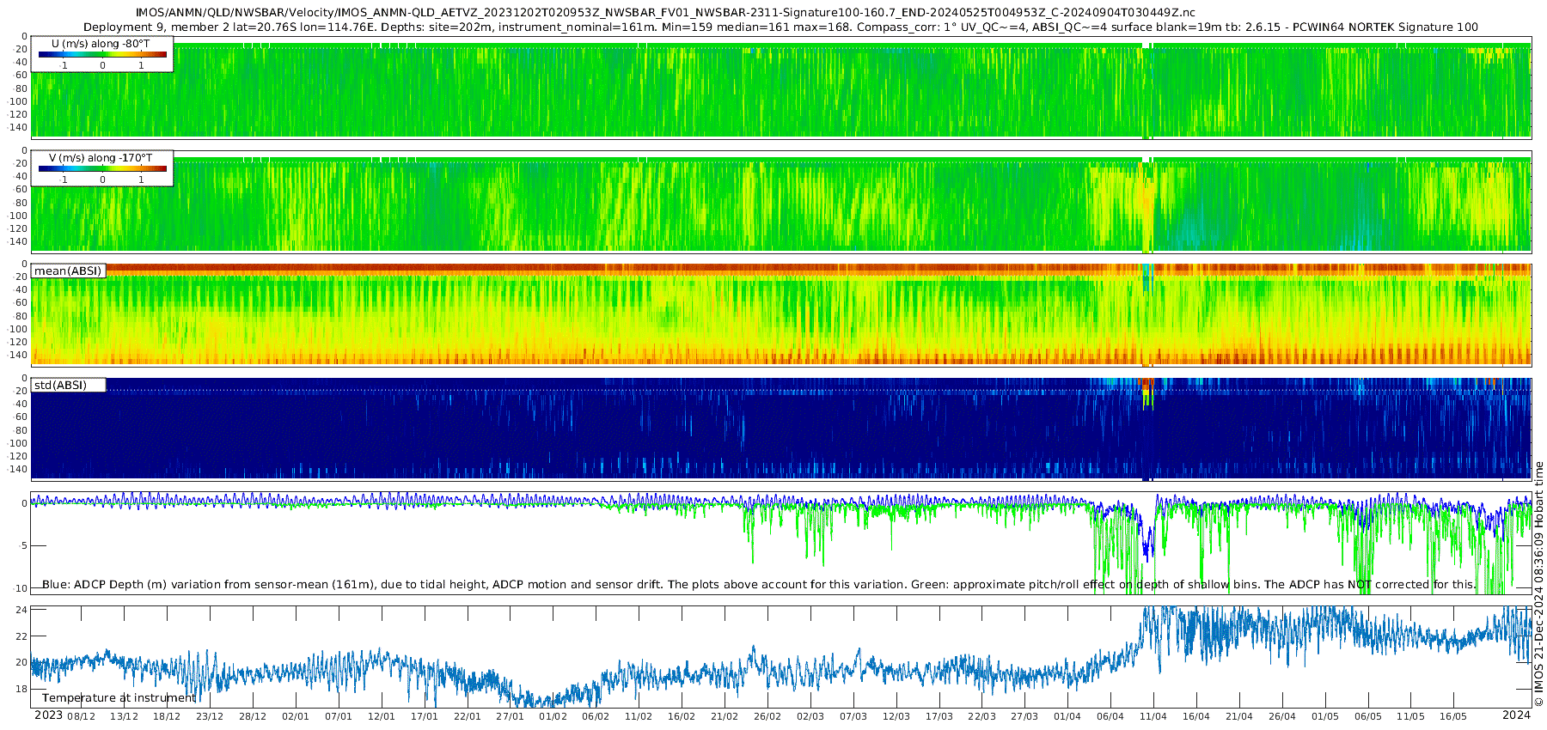Click the 22/03 date tick label
The height and width of the screenshot is (730, 1547).
click(x=982, y=717)
